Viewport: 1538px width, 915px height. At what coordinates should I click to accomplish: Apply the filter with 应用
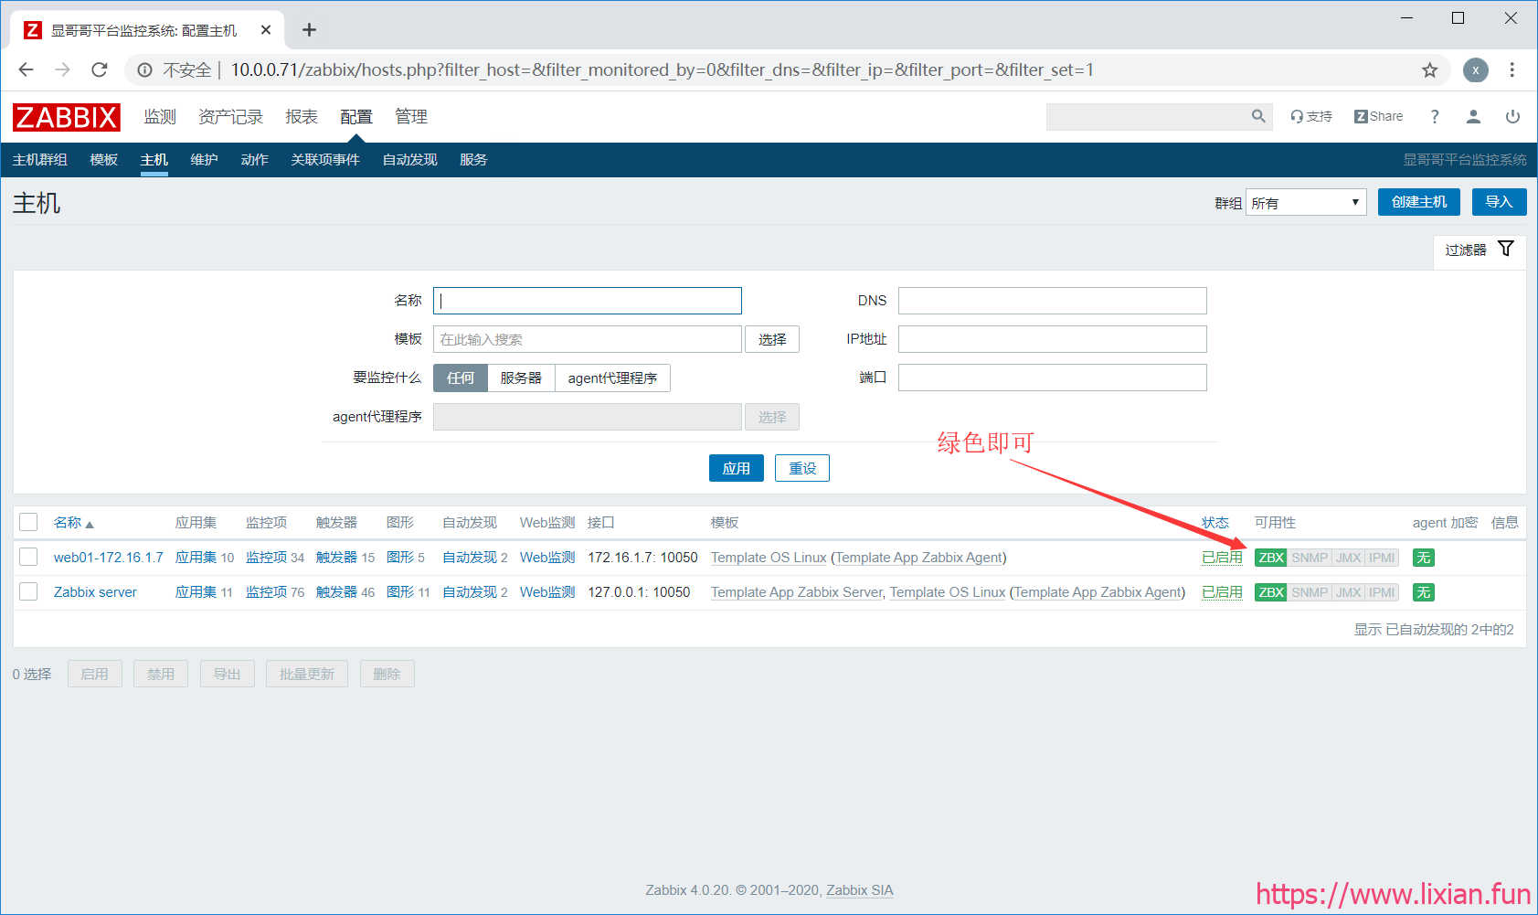tap(737, 468)
